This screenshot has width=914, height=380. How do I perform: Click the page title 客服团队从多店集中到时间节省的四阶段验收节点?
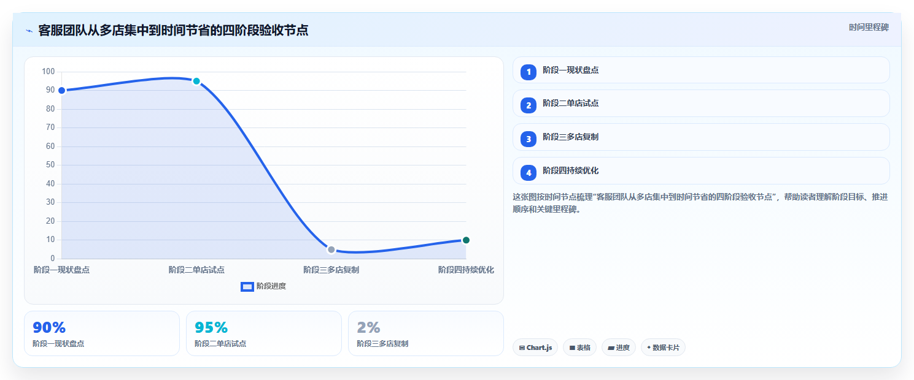[173, 31]
